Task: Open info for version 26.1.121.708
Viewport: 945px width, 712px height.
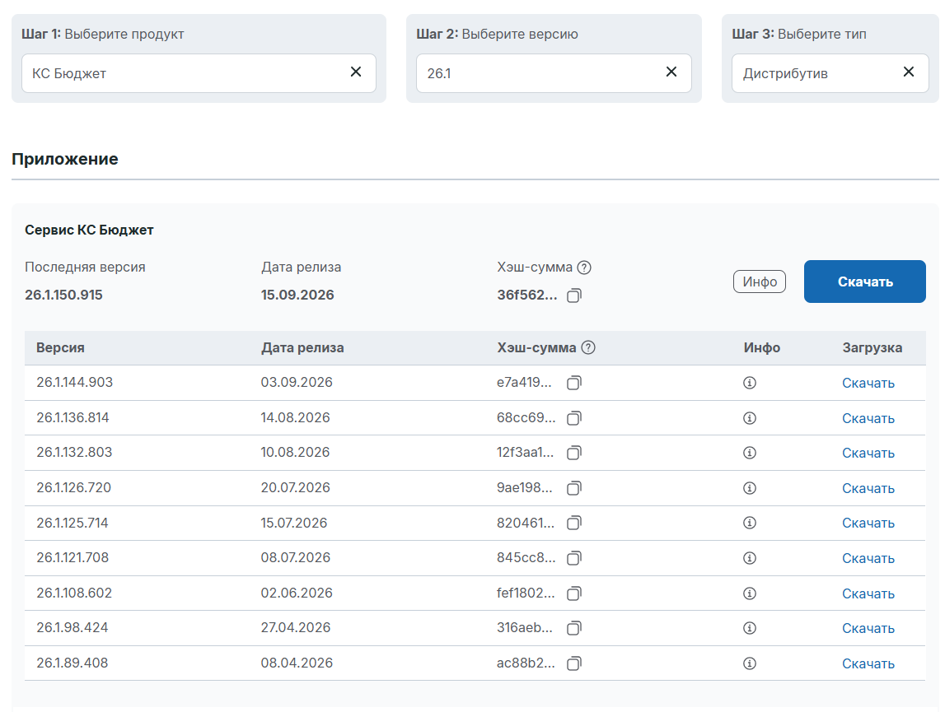Action: (x=750, y=558)
